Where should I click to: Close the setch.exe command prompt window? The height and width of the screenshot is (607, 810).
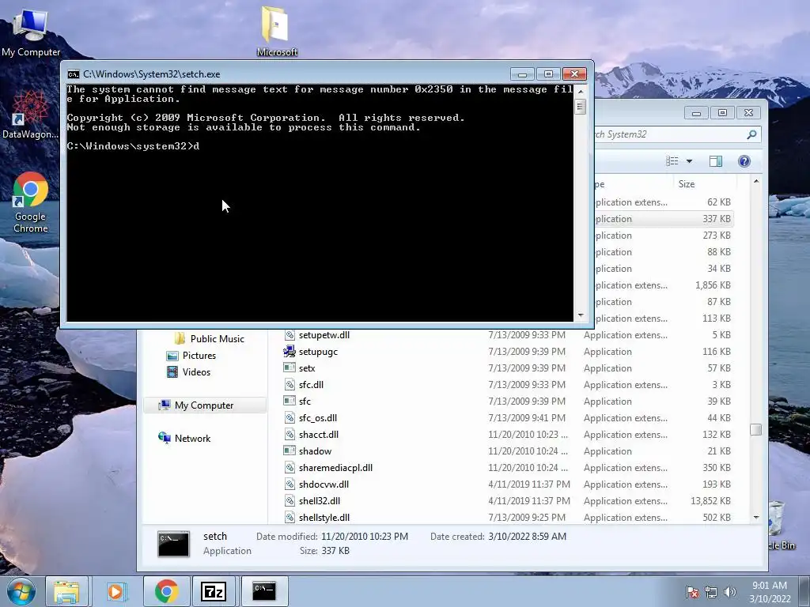coord(574,74)
